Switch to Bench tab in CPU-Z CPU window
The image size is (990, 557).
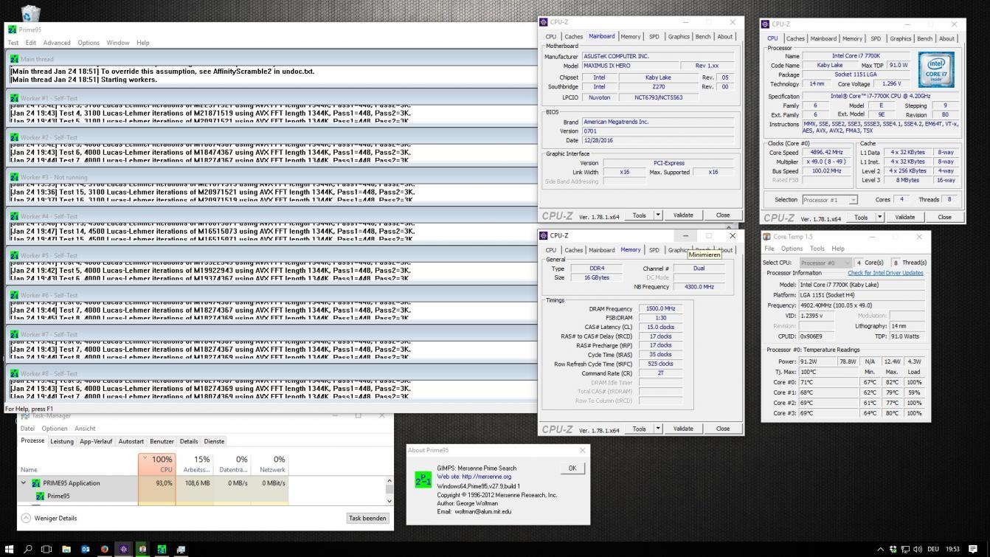tap(924, 38)
